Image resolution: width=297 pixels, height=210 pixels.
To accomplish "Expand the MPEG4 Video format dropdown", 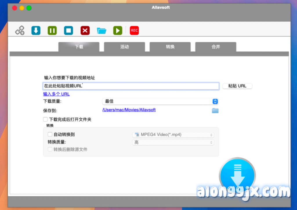I will 173,135.
